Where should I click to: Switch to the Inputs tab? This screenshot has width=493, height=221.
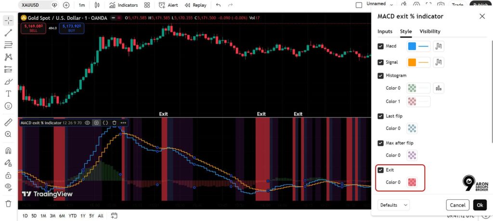(385, 31)
